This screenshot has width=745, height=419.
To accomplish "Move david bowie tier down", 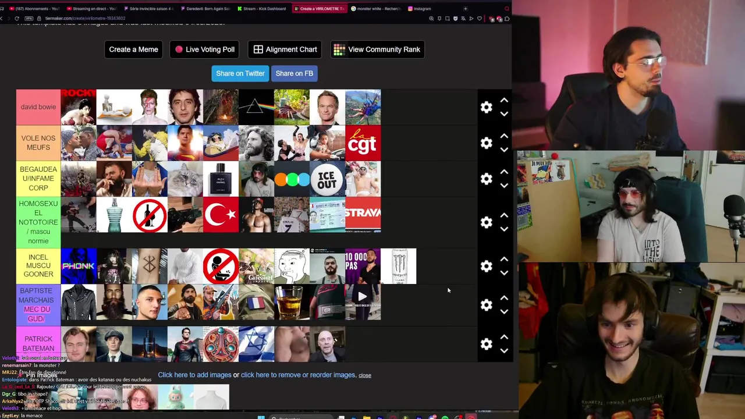I will [504, 113].
